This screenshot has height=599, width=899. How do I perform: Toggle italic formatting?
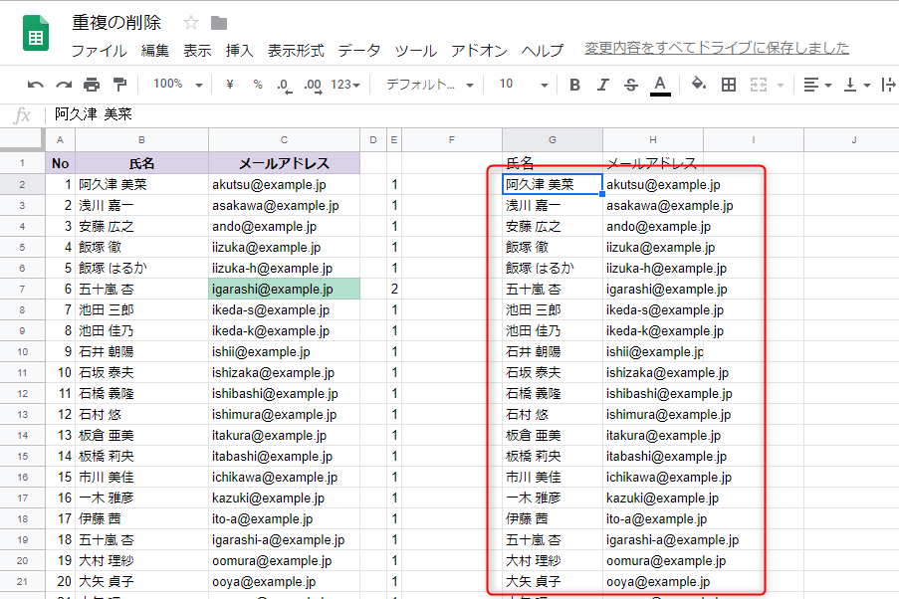600,85
